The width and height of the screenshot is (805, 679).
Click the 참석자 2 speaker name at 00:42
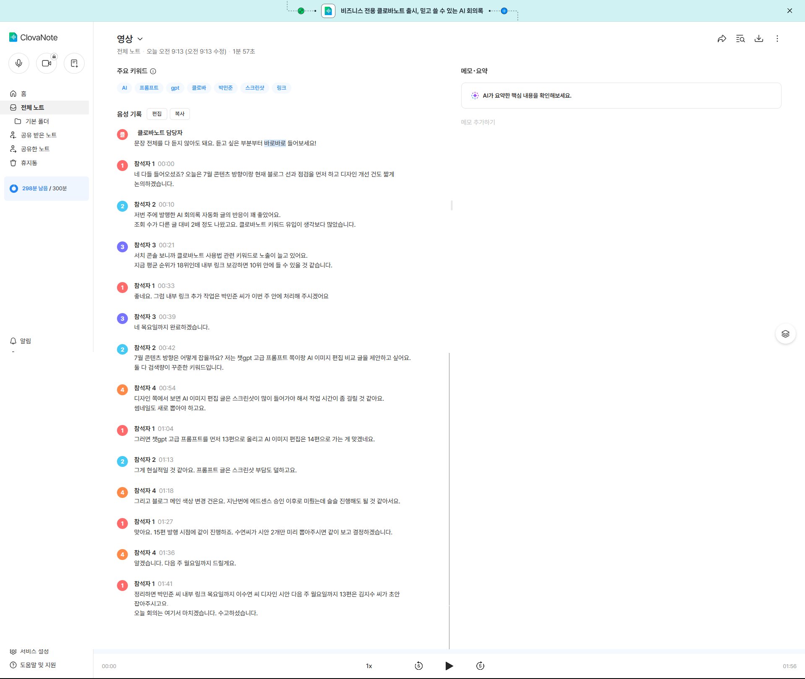[x=145, y=348]
